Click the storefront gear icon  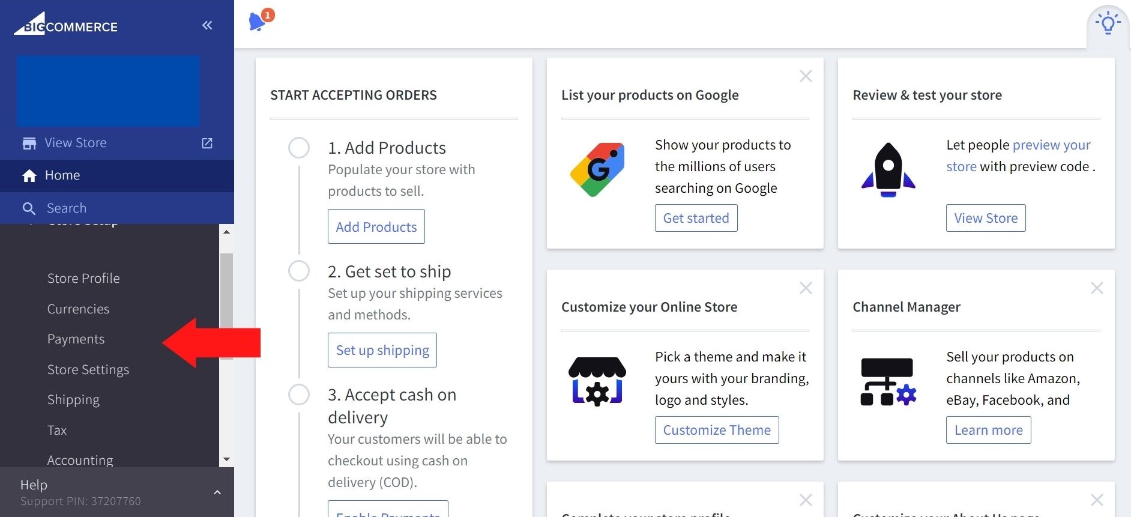coord(597,381)
